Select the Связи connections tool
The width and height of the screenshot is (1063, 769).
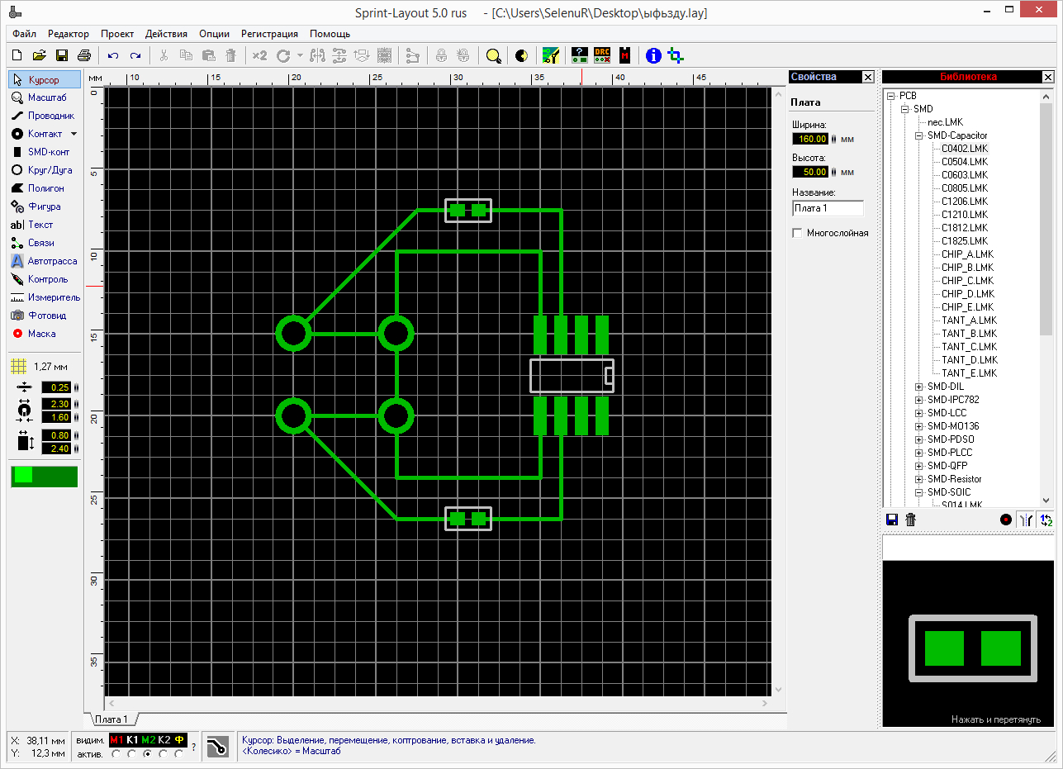(45, 243)
